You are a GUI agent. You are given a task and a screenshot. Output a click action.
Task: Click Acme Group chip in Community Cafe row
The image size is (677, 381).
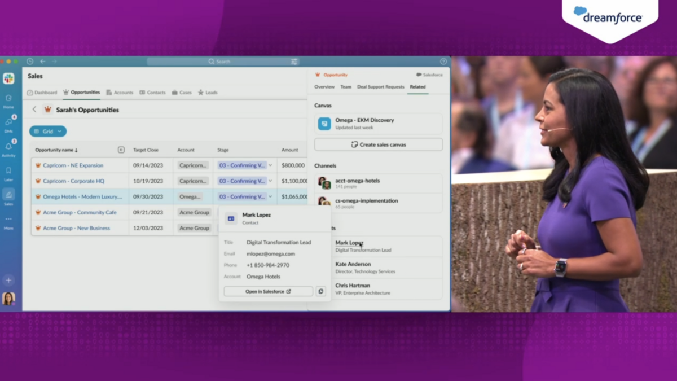pos(194,213)
